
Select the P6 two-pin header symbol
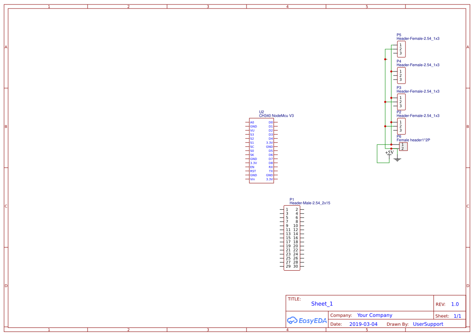pos(403,146)
